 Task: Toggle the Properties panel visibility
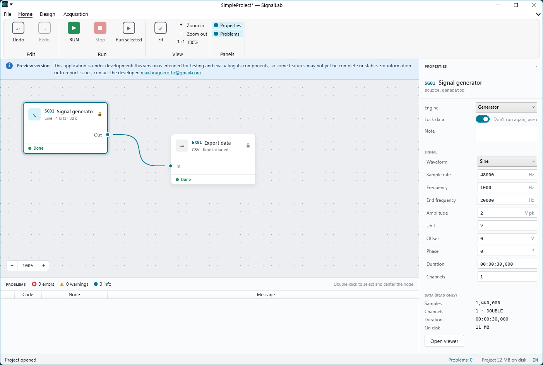tap(228, 26)
